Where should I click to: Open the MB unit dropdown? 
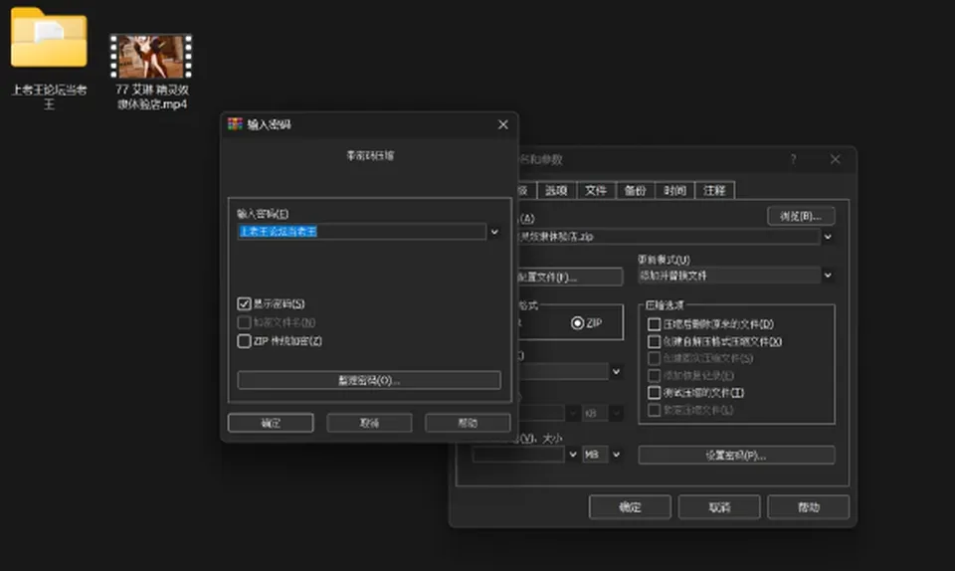tap(617, 455)
